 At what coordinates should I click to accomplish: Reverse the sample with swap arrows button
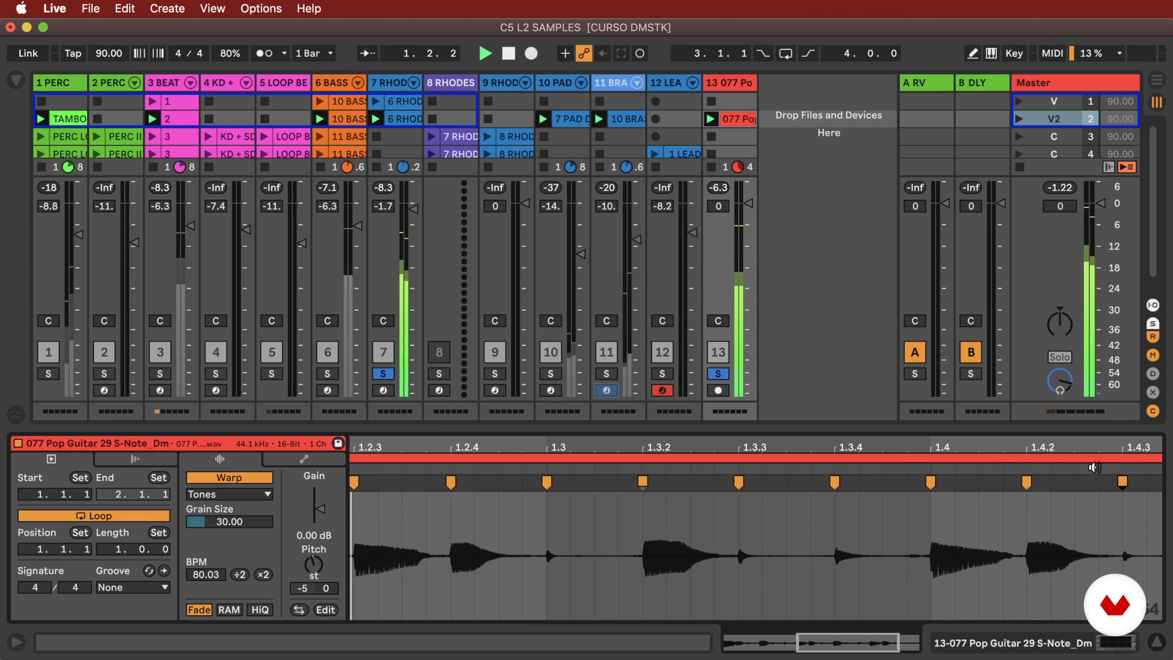(299, 610)
